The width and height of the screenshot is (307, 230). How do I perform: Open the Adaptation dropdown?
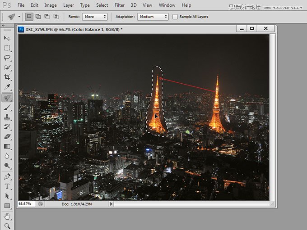pos(153,17)
